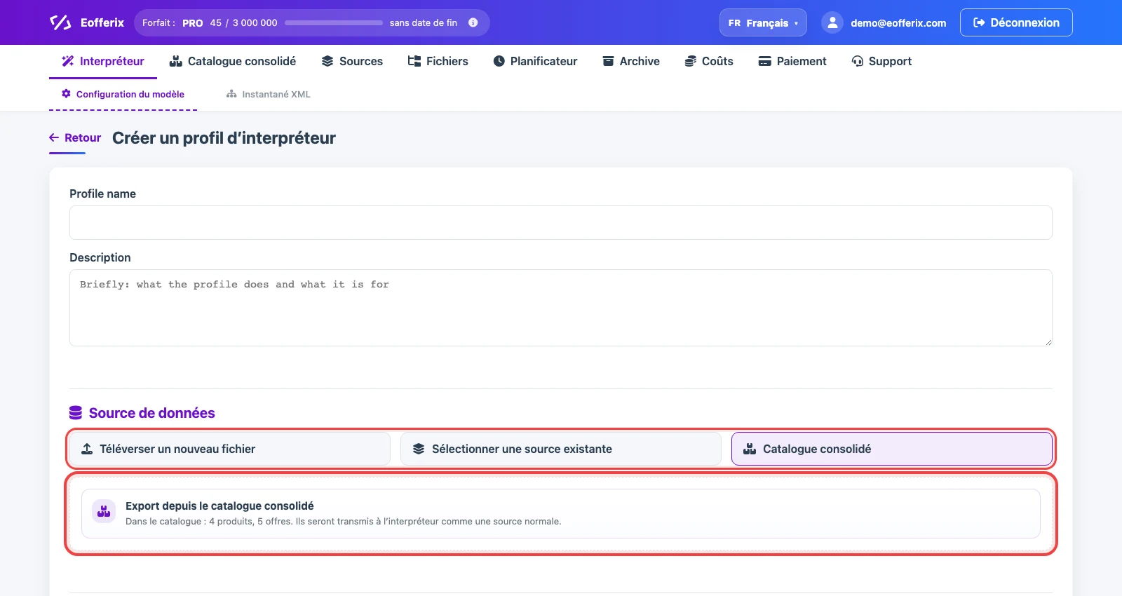Click the '45 / 3 000 000' usage text
Image resolution: width=1122 pixels, height=596 pixels.
pos(244,23)
